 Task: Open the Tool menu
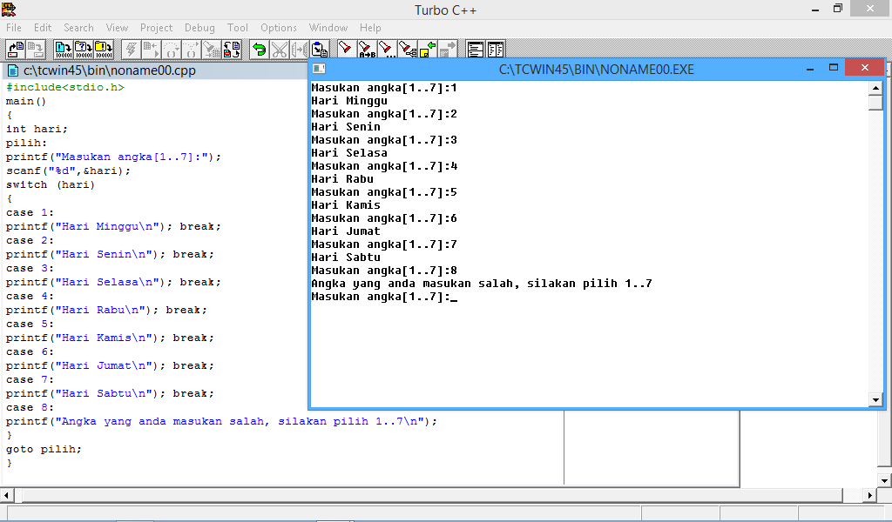click(x=237, y=28)
